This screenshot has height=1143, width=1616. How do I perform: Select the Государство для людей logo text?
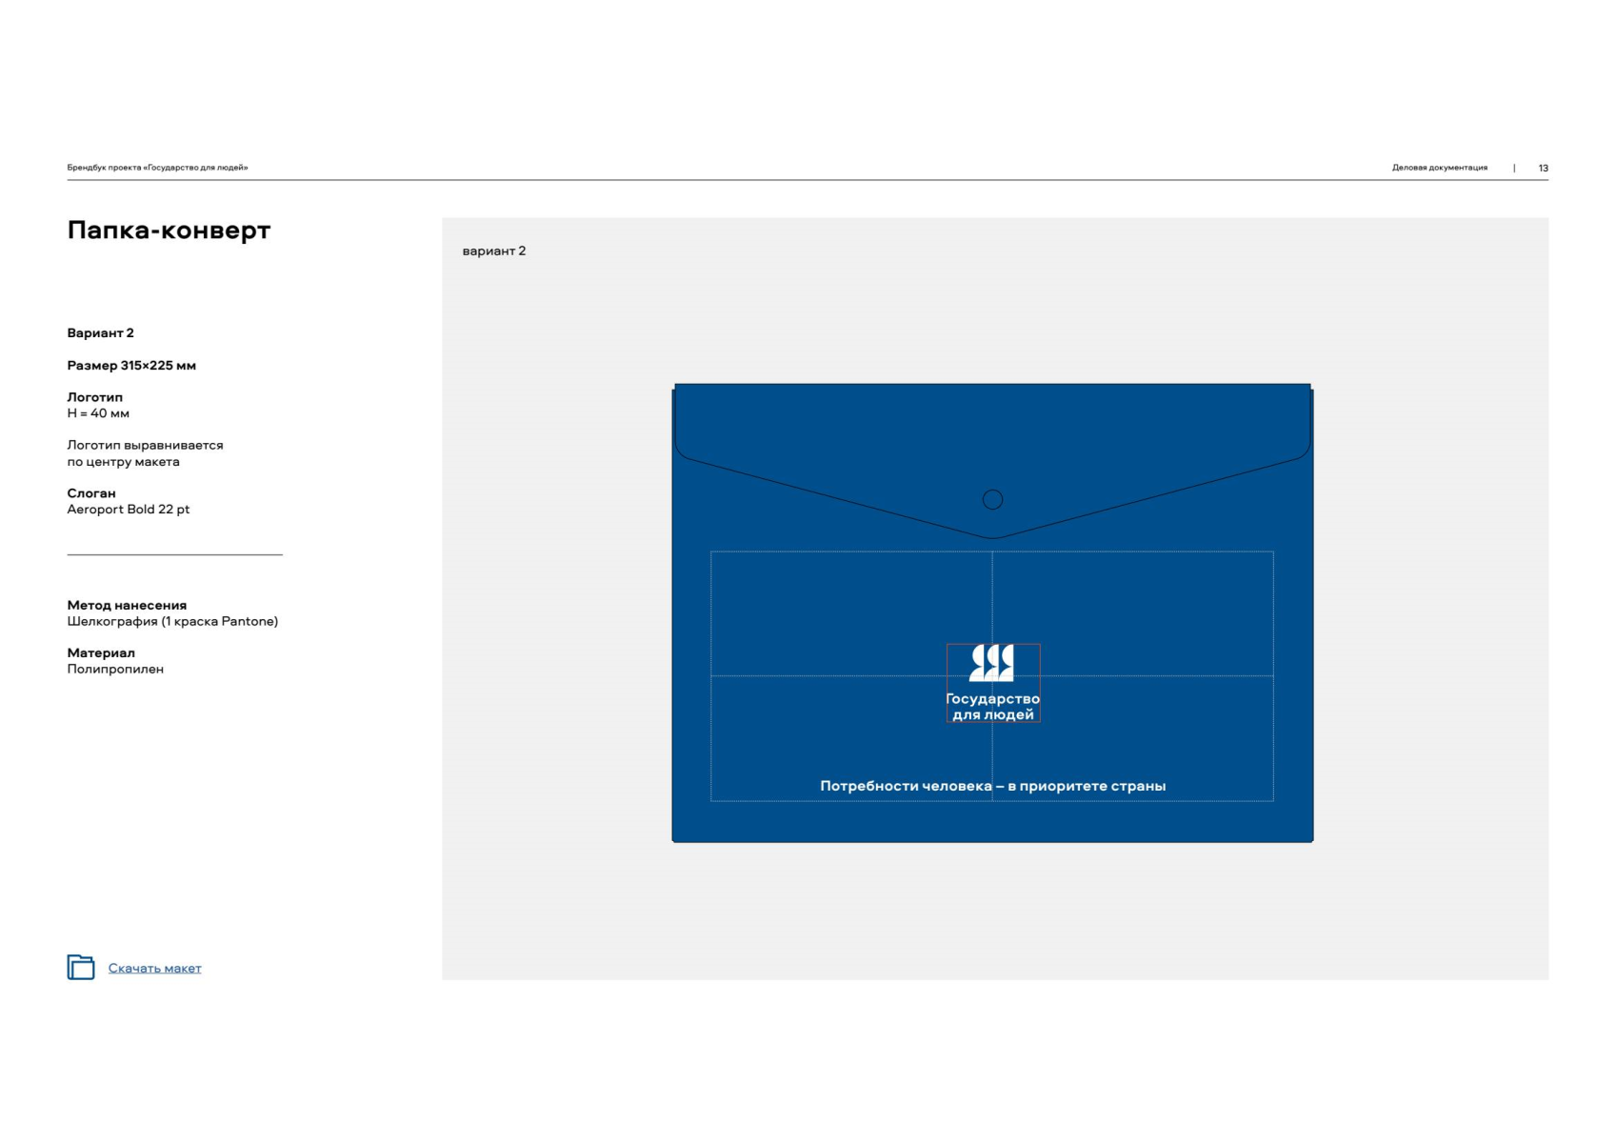pyautogui.click(x=992, y=707)
